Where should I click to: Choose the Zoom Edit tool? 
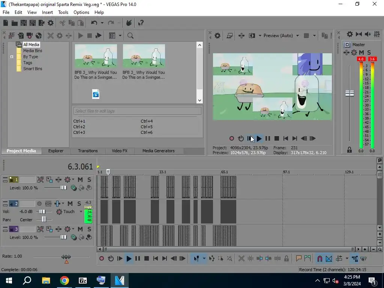point(229,258)
